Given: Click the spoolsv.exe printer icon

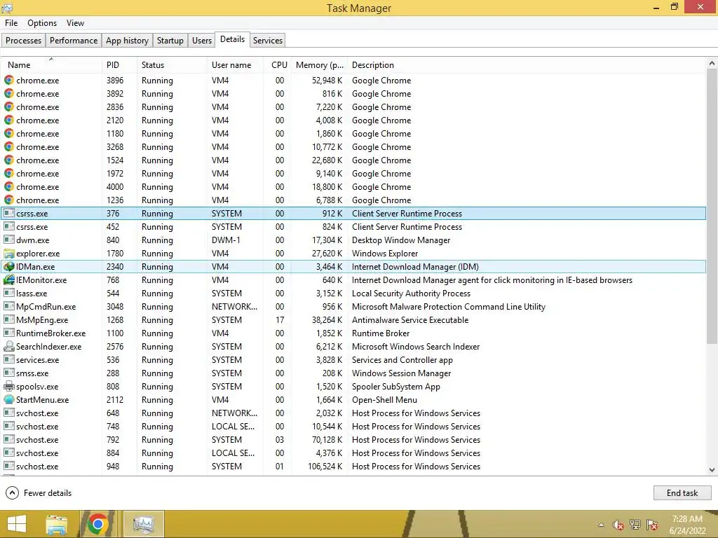Looking at the screenshot, I should (8, 386).
